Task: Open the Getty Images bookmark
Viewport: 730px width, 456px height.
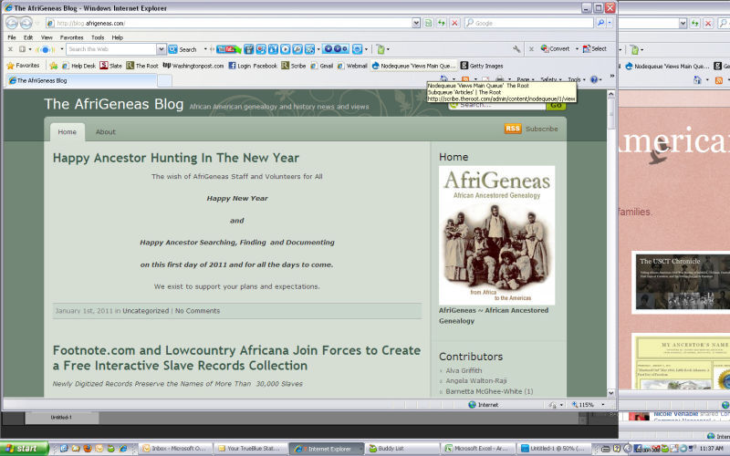Action: click(x=482, y=66)
